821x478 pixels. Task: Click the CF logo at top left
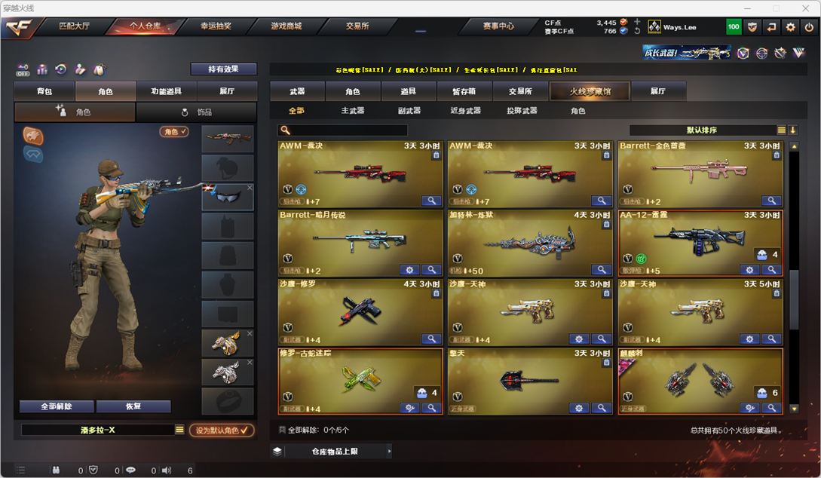point(20,27)
